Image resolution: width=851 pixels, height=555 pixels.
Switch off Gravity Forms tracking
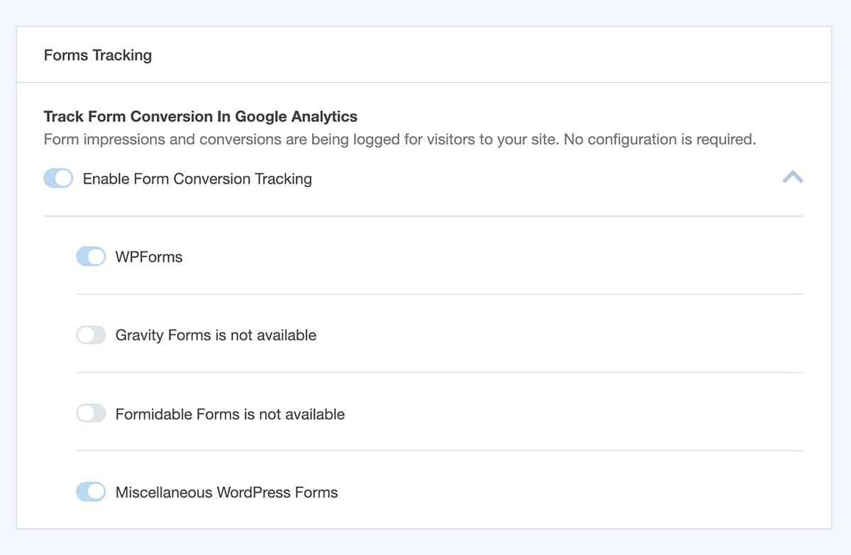point(91,334)
